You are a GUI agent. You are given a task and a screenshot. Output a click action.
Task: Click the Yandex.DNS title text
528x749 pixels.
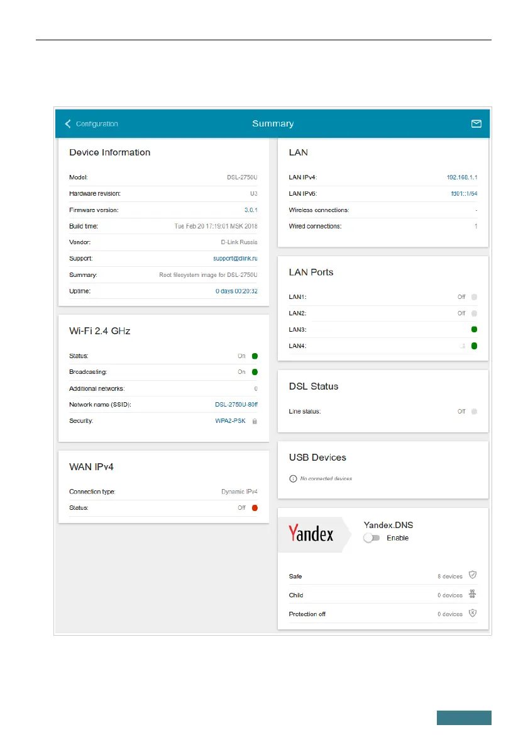388,525
